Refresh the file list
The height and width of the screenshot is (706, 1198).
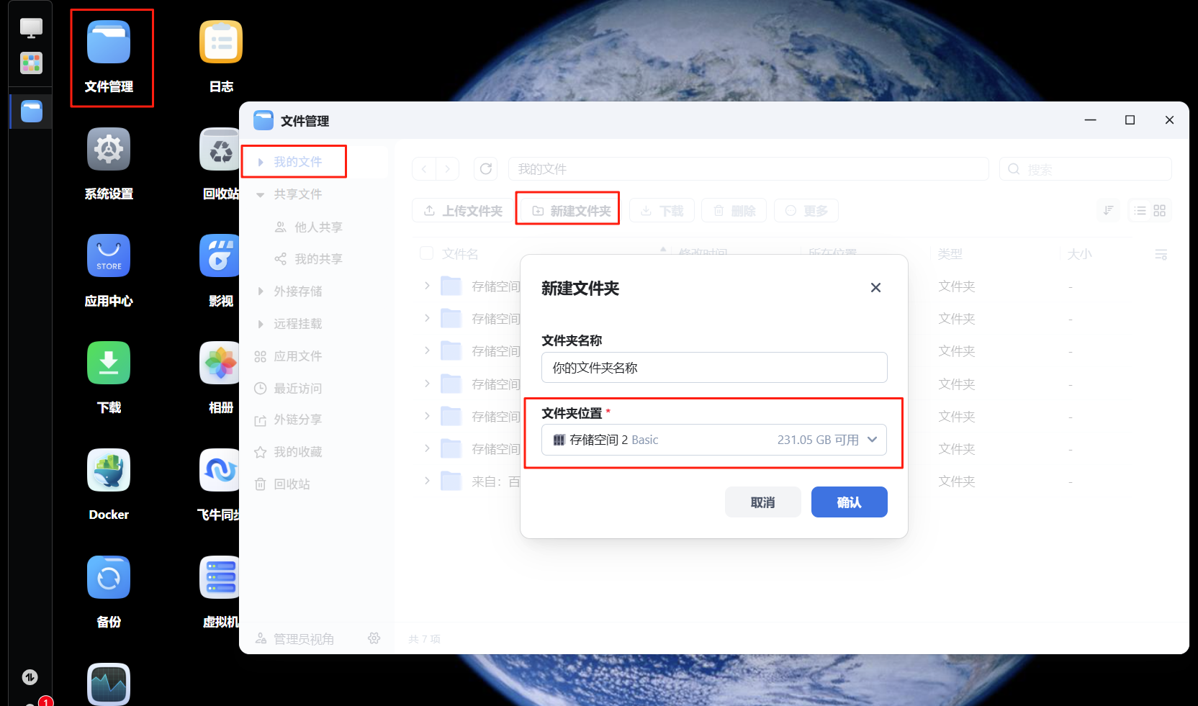pos(486,169)
